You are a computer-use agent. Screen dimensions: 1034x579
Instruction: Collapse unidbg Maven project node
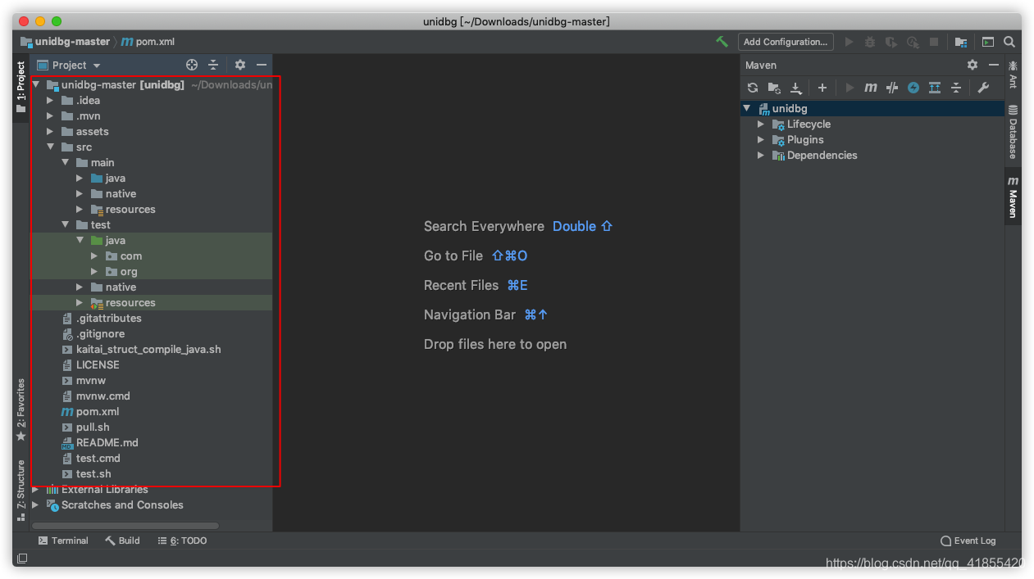746,108
